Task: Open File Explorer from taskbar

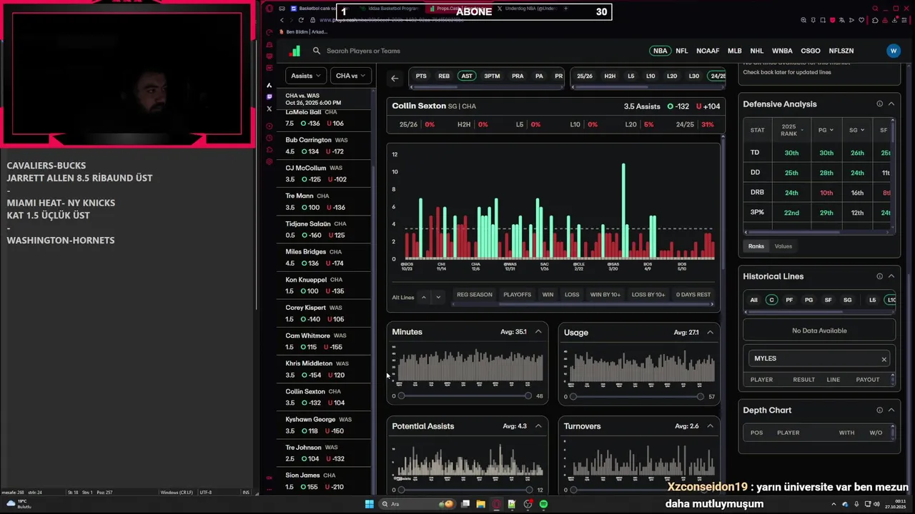Action: click(x=480, y=504)
